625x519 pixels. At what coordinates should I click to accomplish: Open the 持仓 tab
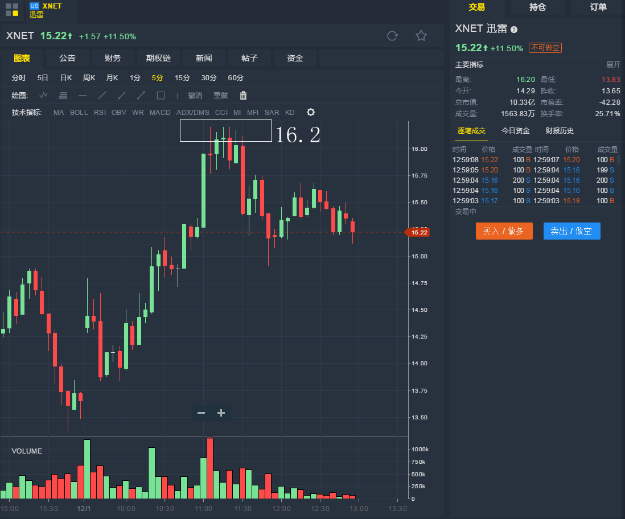(x=537, y=7)
